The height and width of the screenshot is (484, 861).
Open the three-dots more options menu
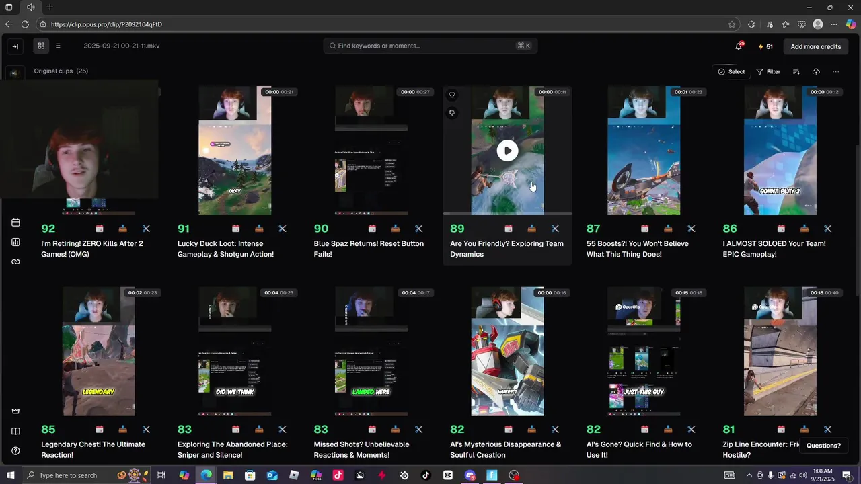835,71
